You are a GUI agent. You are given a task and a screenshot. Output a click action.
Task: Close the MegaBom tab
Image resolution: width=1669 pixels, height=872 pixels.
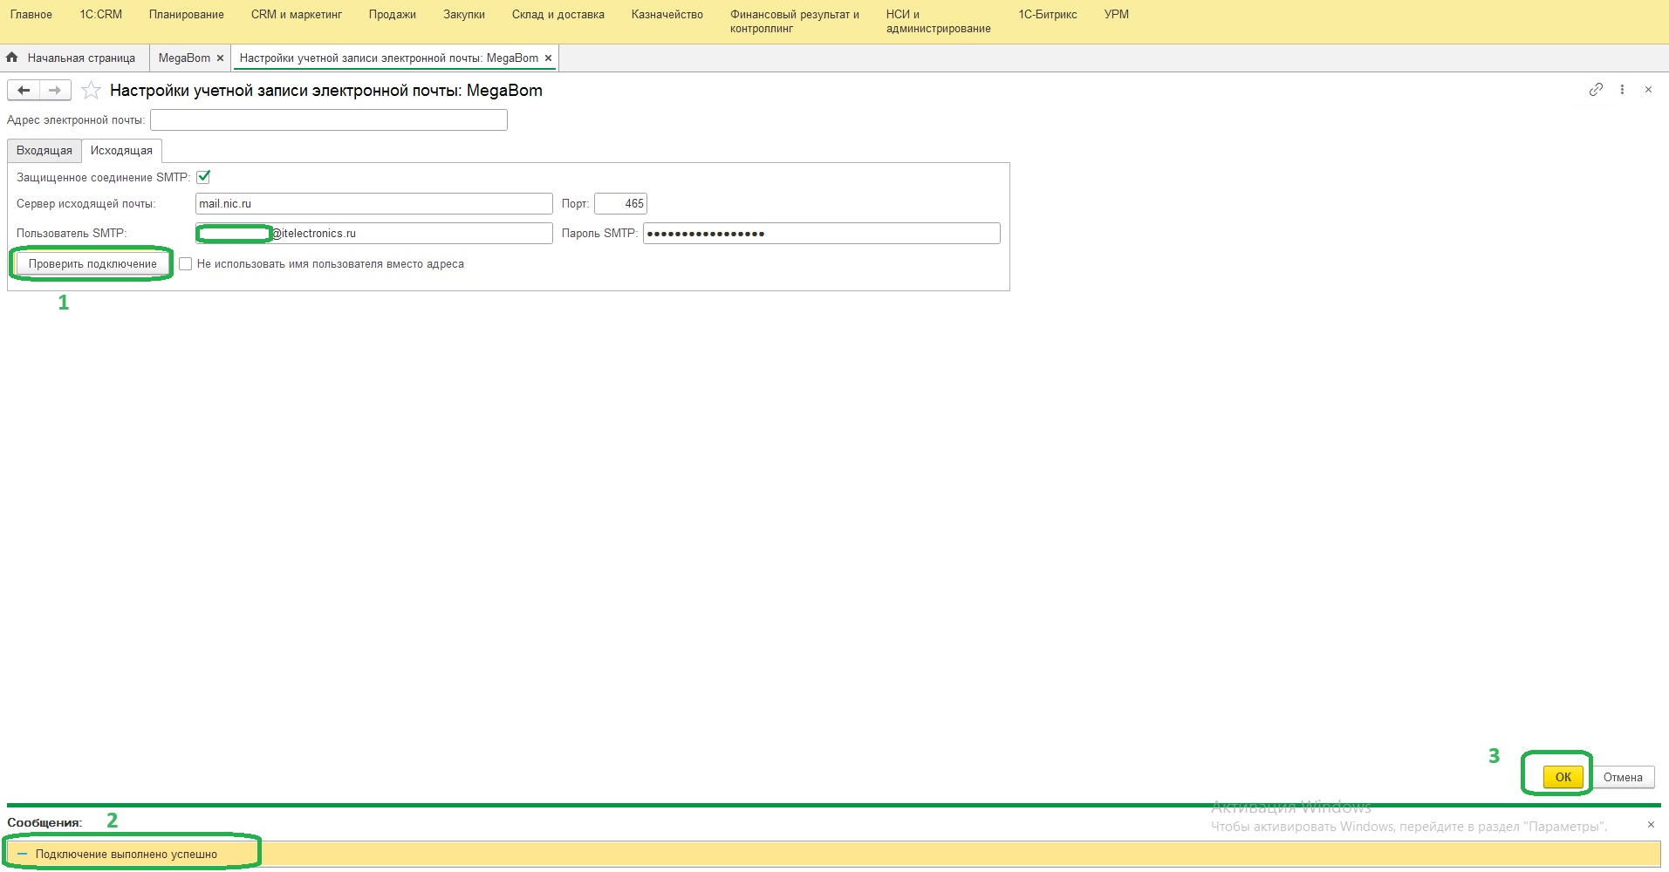click(220, 58)
